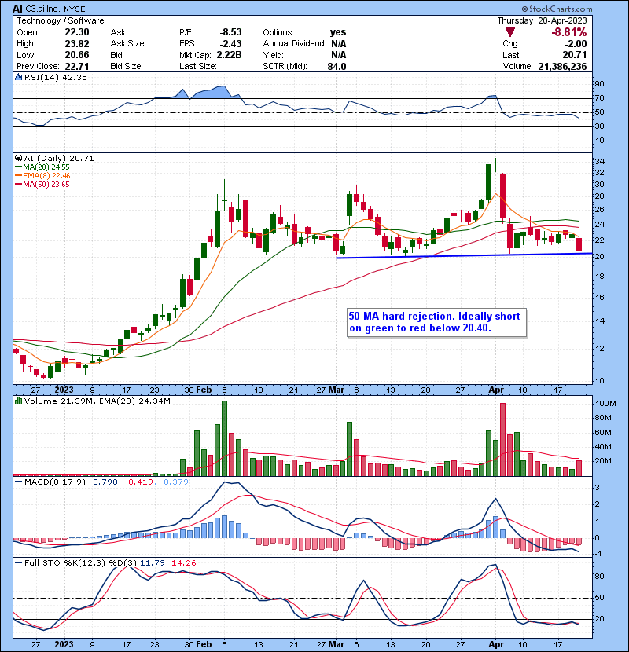Image resolution: width=629 pixels, height=652 pixels.
Task: Click the SCTR (Mid) value 84.0
Action: tap(337, 67)
